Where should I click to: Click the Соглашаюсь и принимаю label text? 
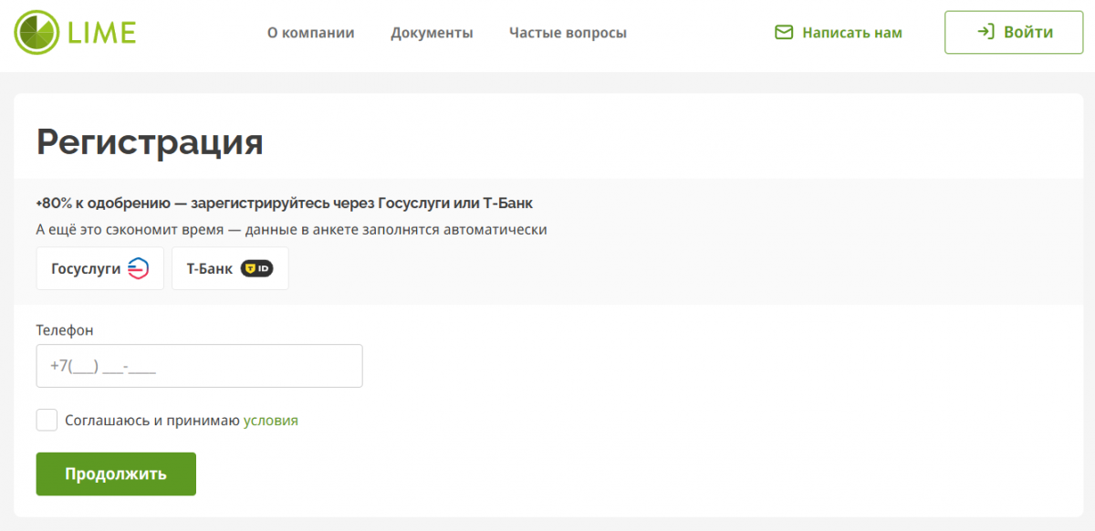pyautogui.click(x=151, y=421)
